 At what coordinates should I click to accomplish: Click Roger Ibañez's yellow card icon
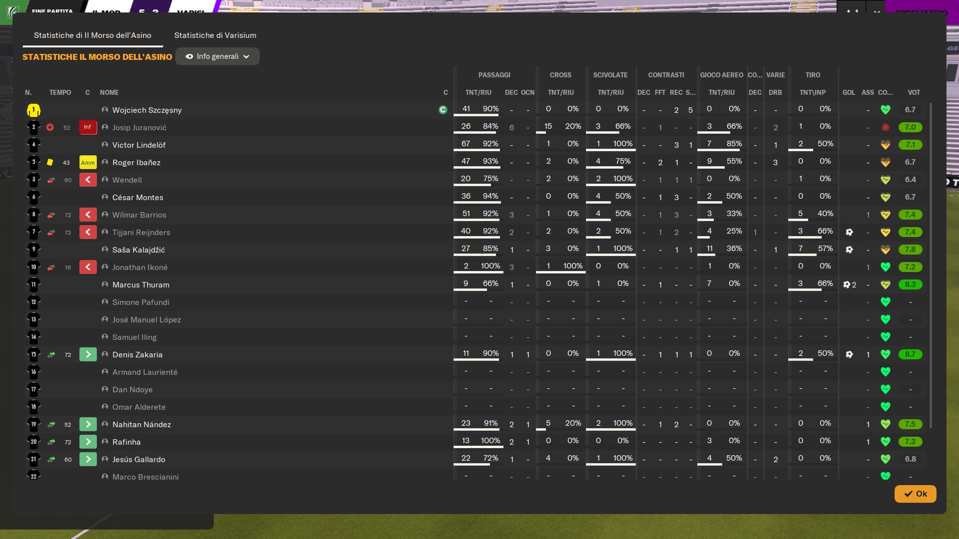click(x=50, y=162)
